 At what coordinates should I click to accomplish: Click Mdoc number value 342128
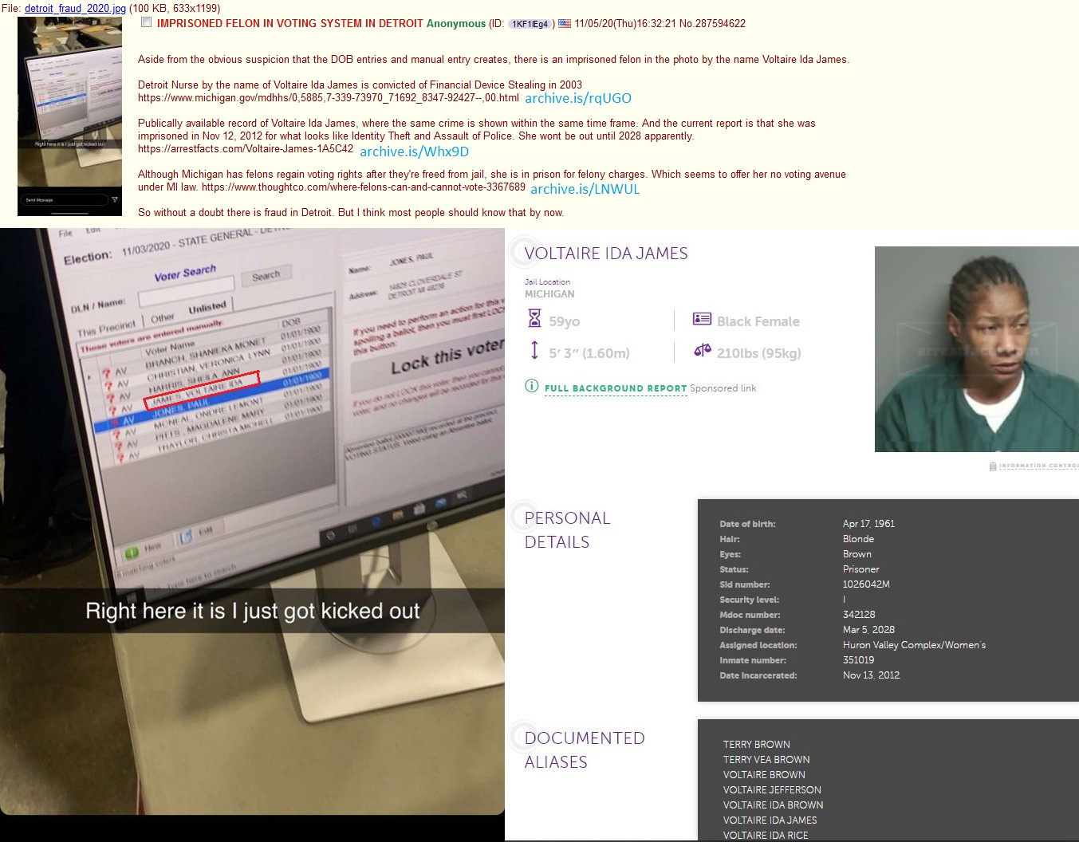point(859,615)
